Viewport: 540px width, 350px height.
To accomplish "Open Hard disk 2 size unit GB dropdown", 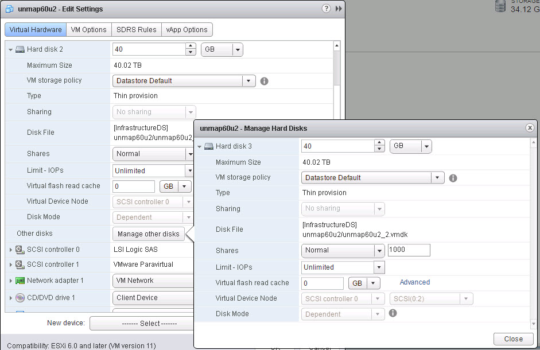I will pyautogui.click(x=222, y=49).
